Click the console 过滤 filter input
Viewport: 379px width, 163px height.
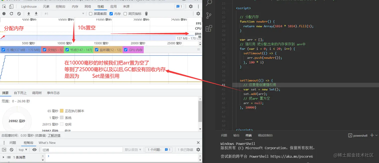pos(82,150)
